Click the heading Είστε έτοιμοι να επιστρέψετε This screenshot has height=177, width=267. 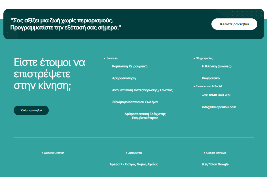pos(49,74)
